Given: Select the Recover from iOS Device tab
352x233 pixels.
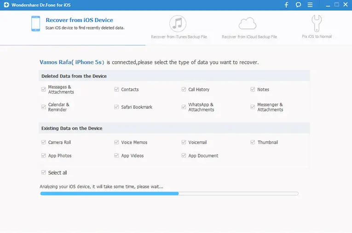Looking at the screenshot, I should (x=79, y=20).
